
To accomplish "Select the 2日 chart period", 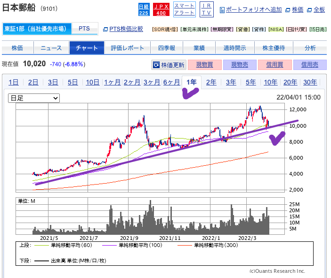I will (33, 82).
